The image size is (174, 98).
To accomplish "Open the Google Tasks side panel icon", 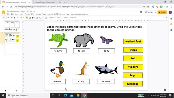I will click(x=171, y=30).
